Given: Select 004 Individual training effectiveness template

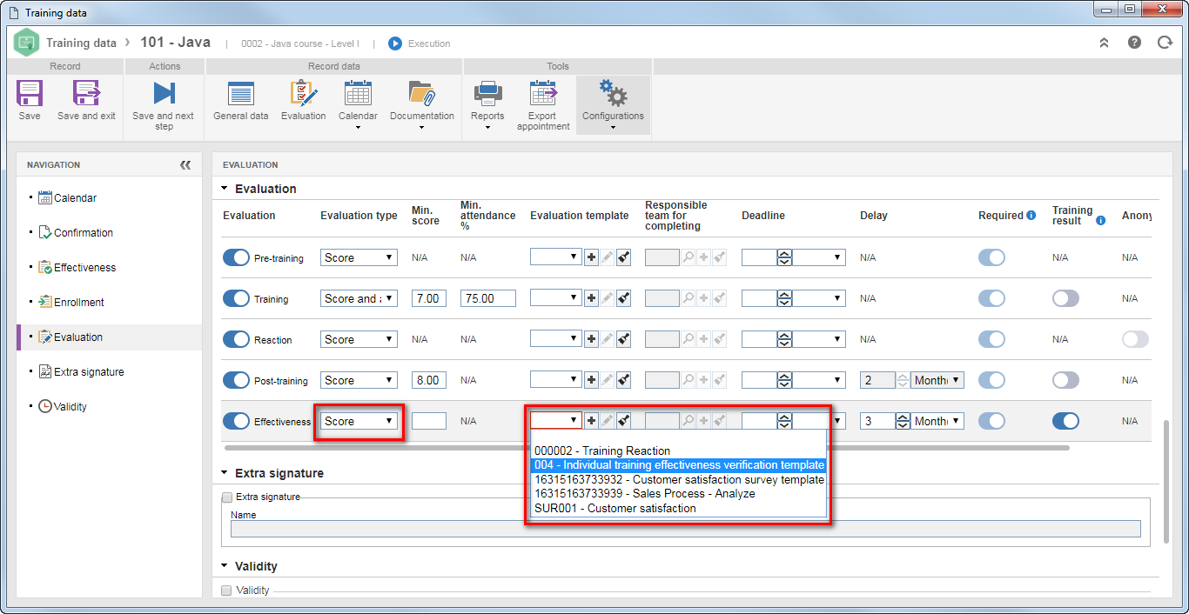Looking at the screenshot, I should click(678, 465).
